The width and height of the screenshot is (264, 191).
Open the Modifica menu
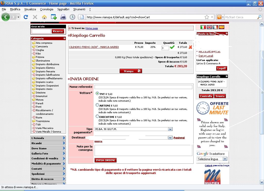pos(15,9)
